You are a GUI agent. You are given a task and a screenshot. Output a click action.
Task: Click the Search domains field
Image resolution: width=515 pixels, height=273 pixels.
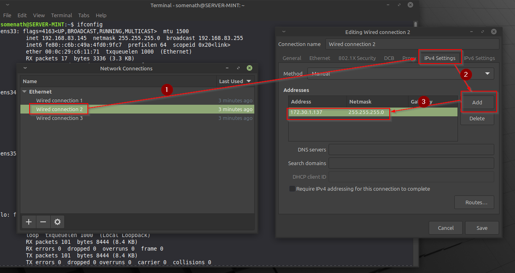411,163
